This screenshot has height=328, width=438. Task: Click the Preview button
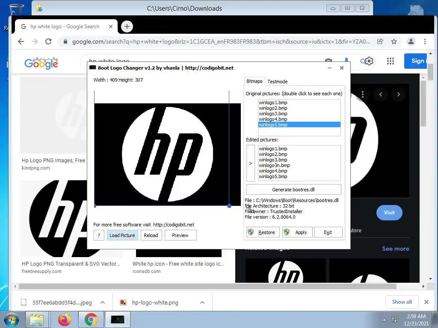pos(181,235)
